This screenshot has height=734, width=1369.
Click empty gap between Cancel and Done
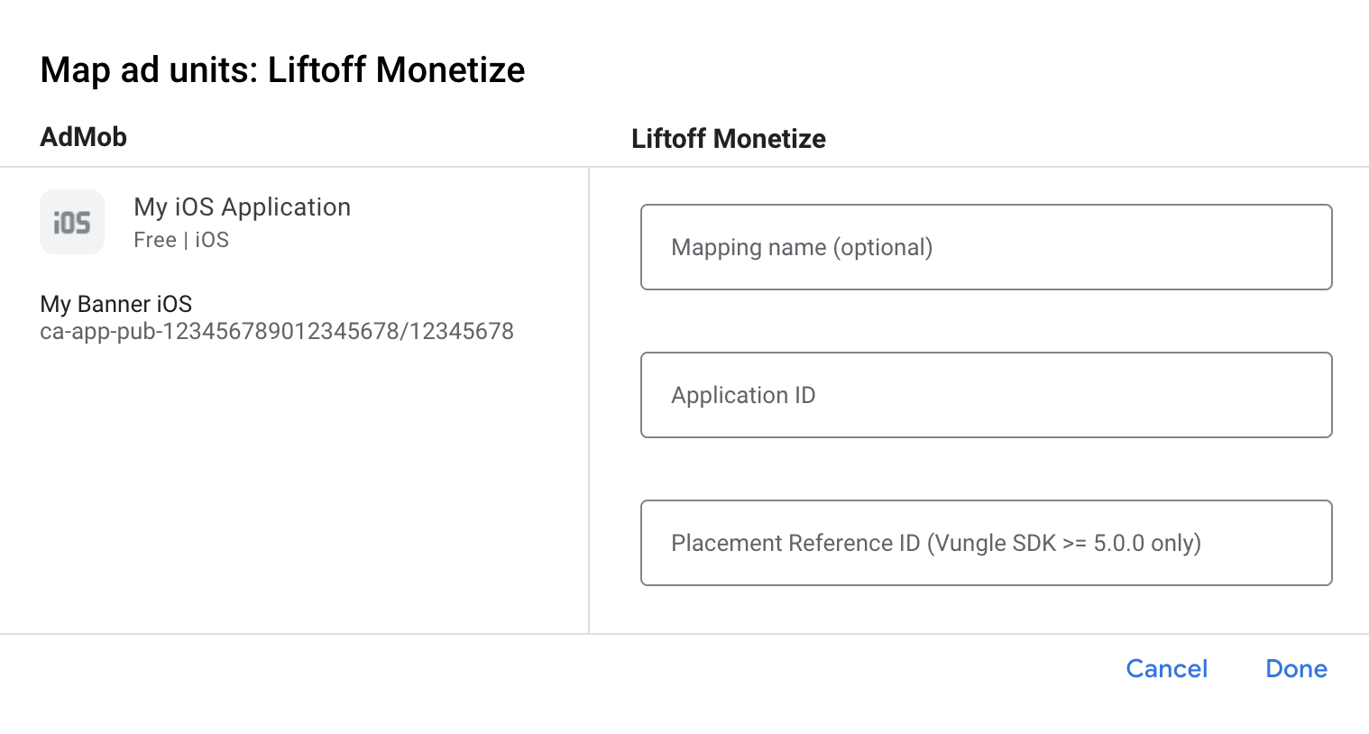pos(1236,669)
